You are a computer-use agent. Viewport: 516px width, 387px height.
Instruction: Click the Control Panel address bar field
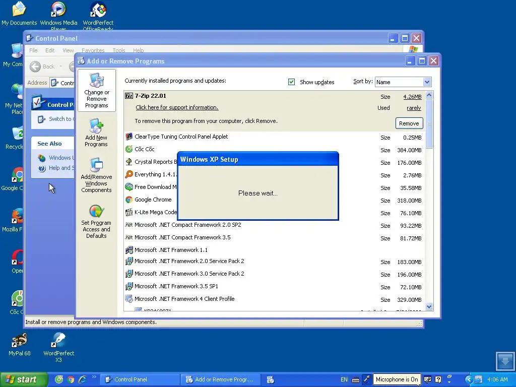coord(63,83)
